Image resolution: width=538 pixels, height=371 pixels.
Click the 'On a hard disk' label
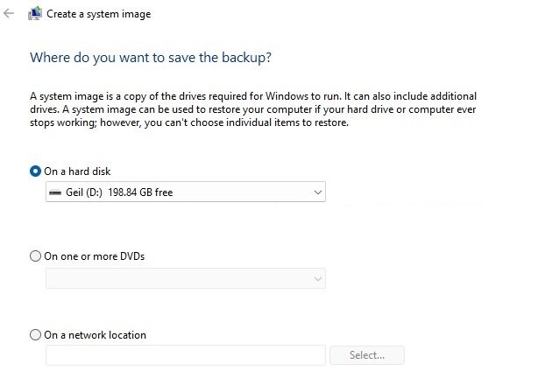(x=77, y=171)
